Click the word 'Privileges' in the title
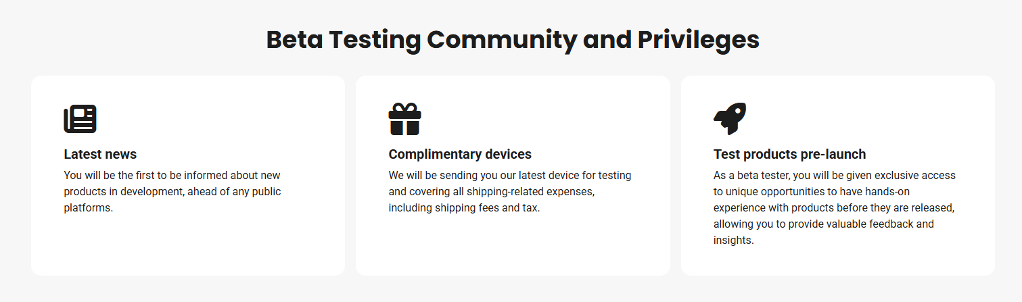 click(x=698, y=40)
